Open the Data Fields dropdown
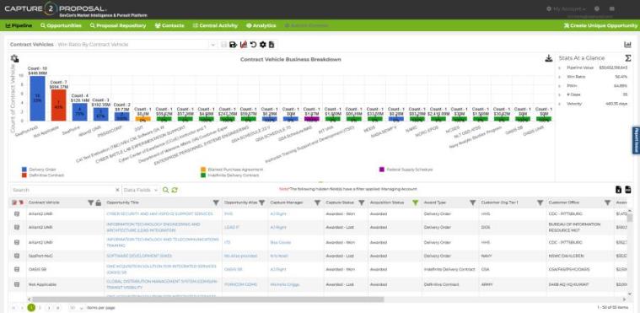Viewport: 640px width, 313px height. 141,190
